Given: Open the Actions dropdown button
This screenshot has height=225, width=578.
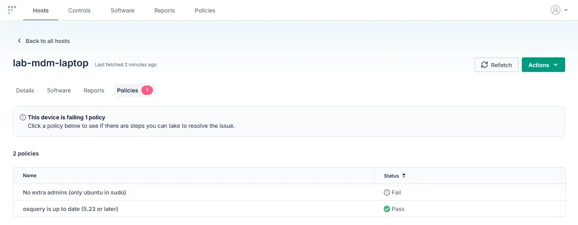Looking at the screenshot, I should coord(543,65).
